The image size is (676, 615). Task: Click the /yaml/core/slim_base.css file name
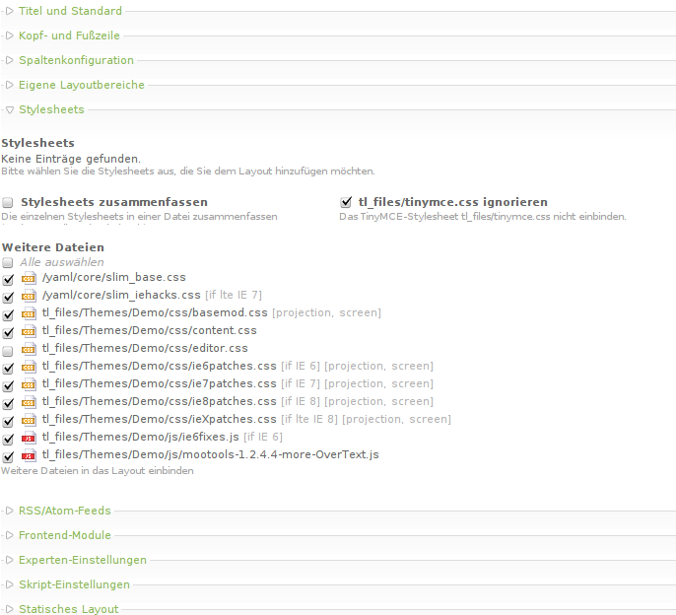click(114, 277)
